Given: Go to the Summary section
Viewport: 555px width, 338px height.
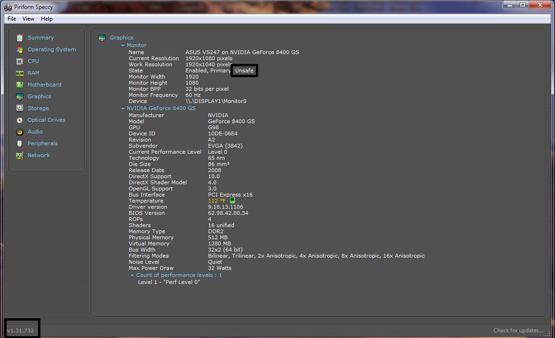Looking at the screenshot, I should [41, 38].
